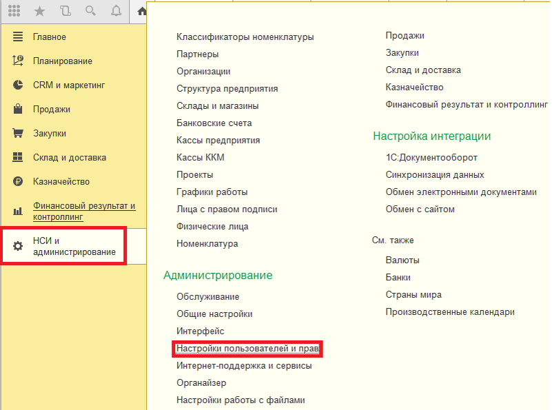Open Закупки section in left sidebar
This screenshot has height=410, width=552.
pyautogui.click(x=50, y=134)
